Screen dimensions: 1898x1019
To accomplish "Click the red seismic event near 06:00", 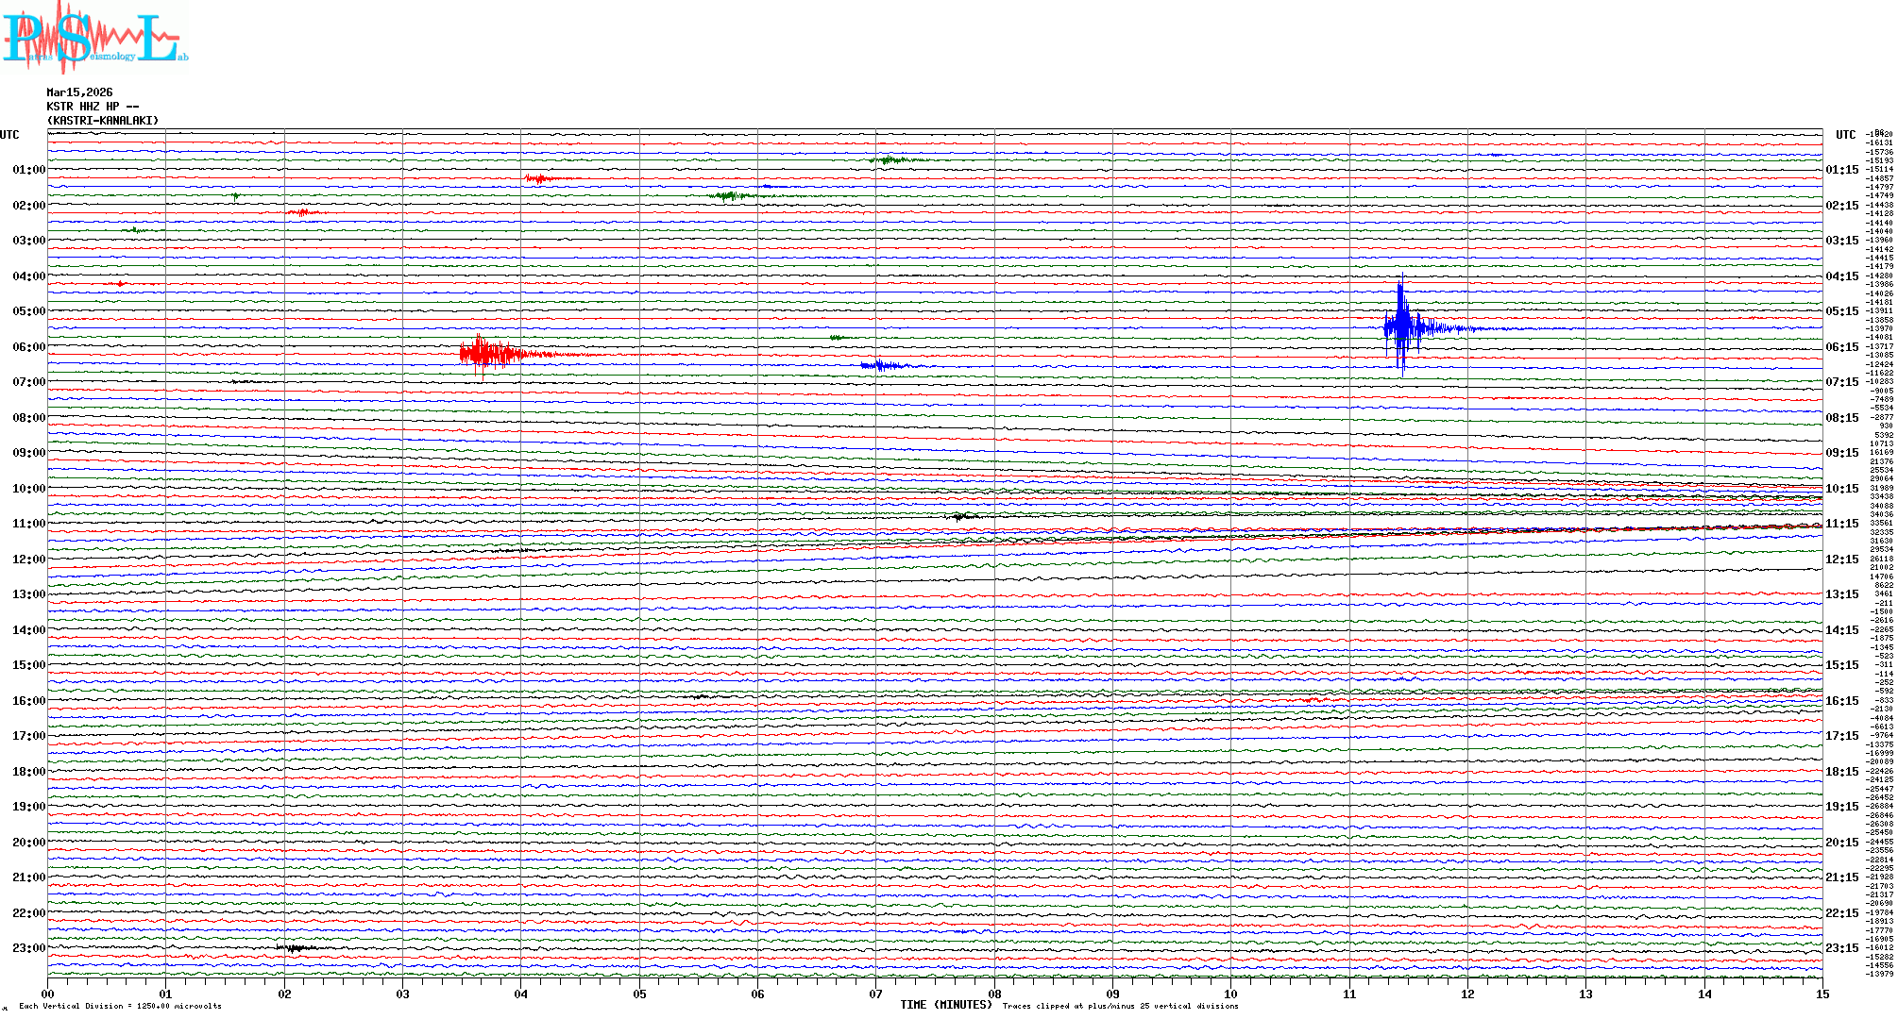I will point(486,354).
